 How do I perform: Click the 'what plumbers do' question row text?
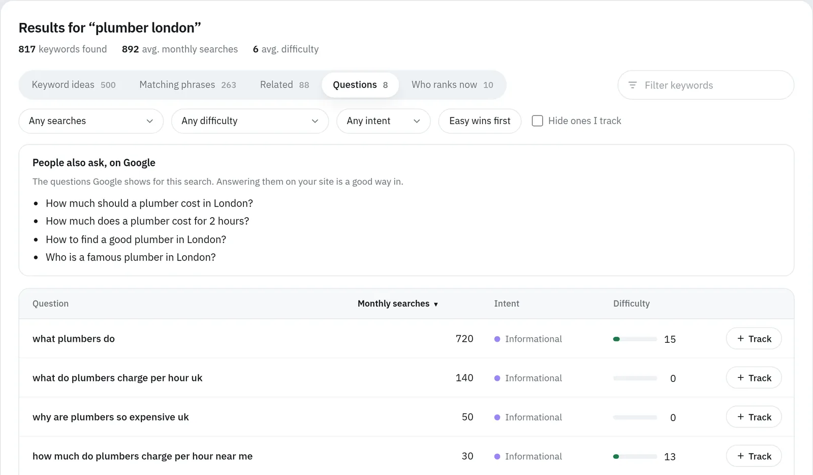74,339
